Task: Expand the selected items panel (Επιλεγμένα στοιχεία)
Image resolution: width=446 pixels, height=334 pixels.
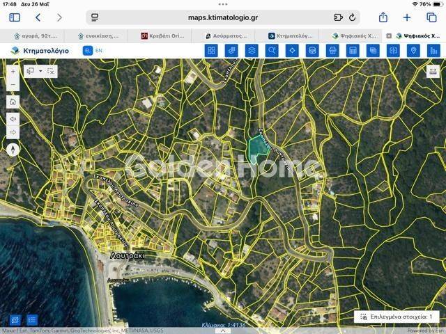Action: [x=397, y=317]
